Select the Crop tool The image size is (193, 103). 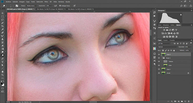point(2,26)
